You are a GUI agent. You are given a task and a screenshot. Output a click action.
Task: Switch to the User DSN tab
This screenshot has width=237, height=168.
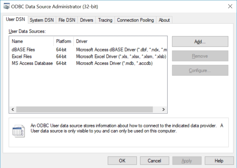tap(15, 19)
